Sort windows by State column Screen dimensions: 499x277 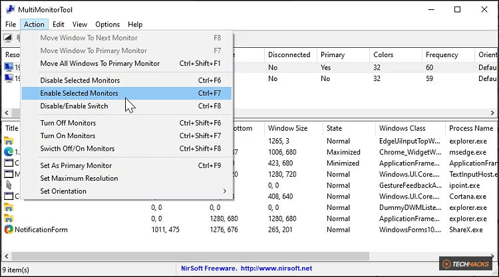349,128
